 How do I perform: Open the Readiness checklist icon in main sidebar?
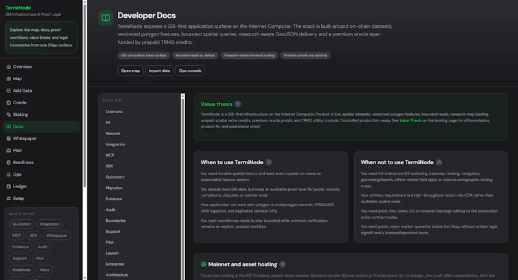(x=8, y=162)
